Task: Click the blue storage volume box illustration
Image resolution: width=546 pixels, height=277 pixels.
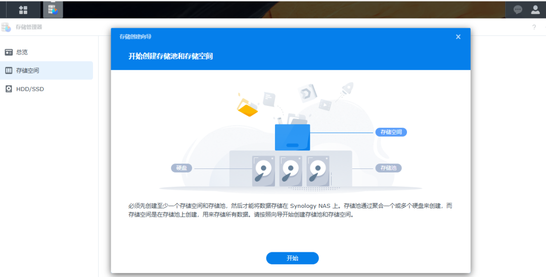Action: coord(292,138)
